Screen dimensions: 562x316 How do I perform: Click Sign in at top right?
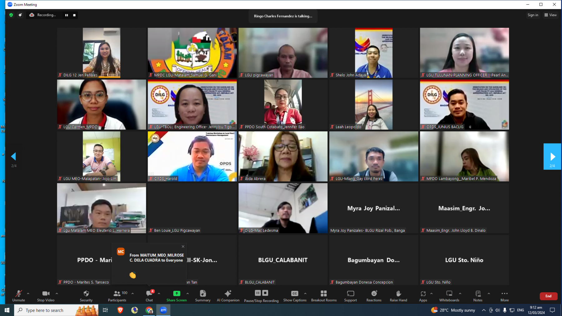coord(533,15)
